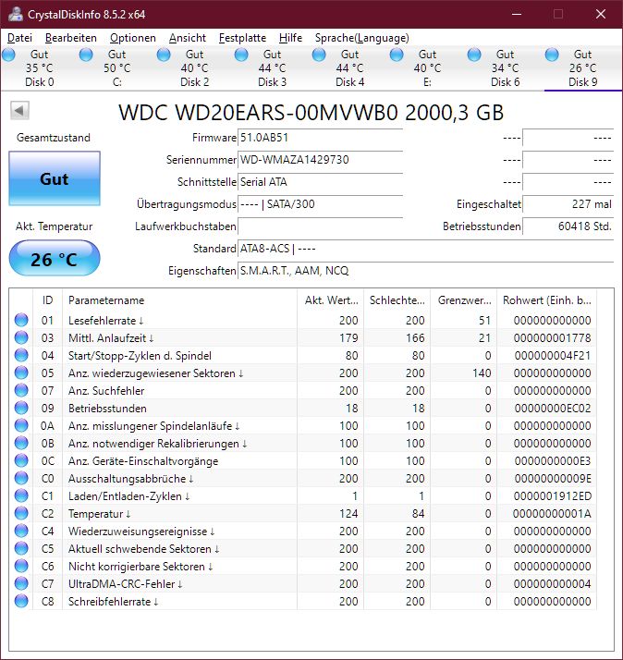Click status icon of Wiederzuweisungsereignisse row
This screenshot has width=623, height=660.
(21, 531)
